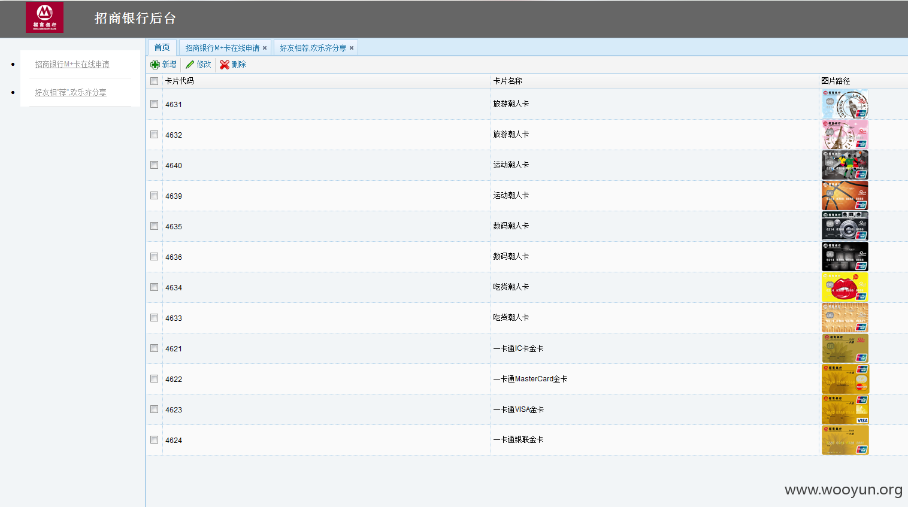Click the 招商银行后台 header title
The image size is (908, 507).
[x=135, y=19]
